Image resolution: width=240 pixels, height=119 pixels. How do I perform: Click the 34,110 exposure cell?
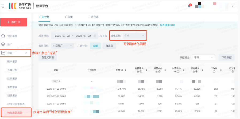[141, 96]
